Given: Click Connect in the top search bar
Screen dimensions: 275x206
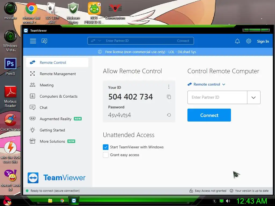Looking at the screenshot, I should click(183, 41).
